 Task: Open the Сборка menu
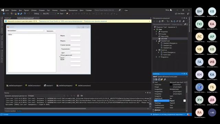tap(34, 10)
